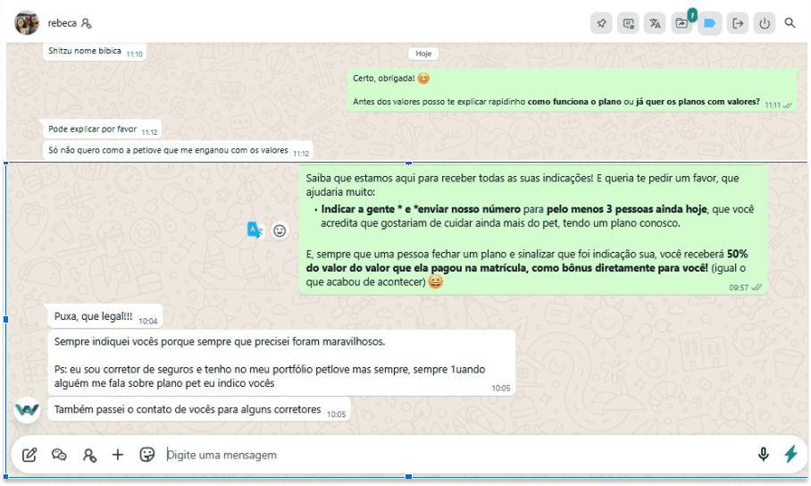Image resolution: width=811 pixels, height=486 pixels.
Task: Click the emoji reaction smiley beside message
Action: pyautogui.click(x=280, y=230)
